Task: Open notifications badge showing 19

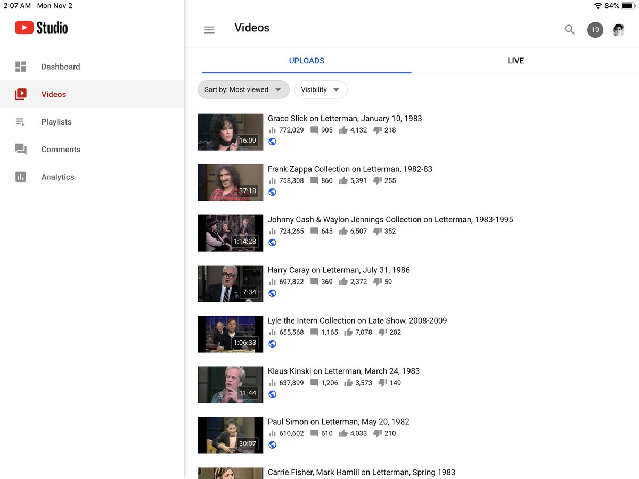Action: tap(595, 30)
